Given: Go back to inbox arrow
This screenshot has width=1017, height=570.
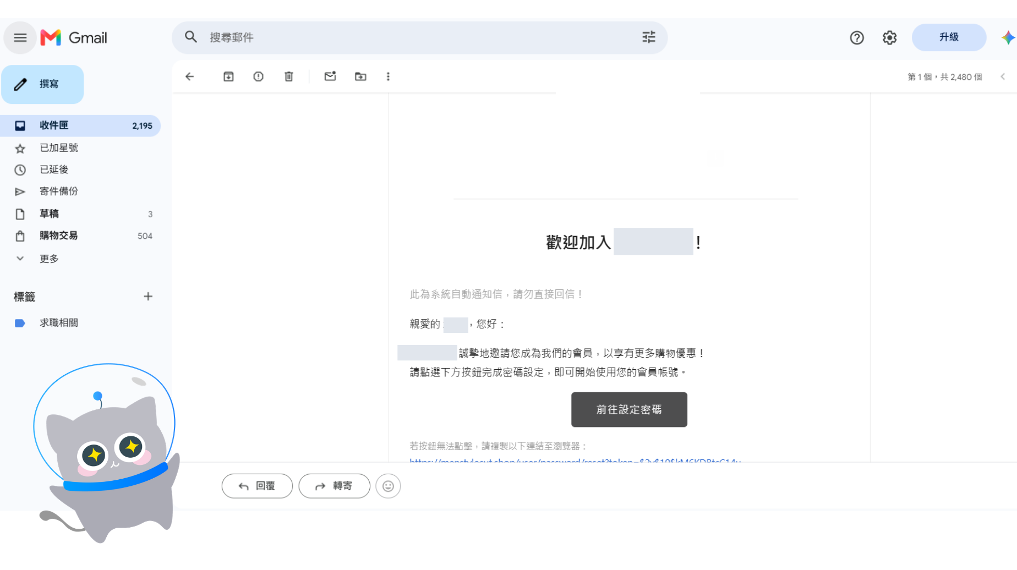Looking at the screenshot, I should [x=190, y=76].
